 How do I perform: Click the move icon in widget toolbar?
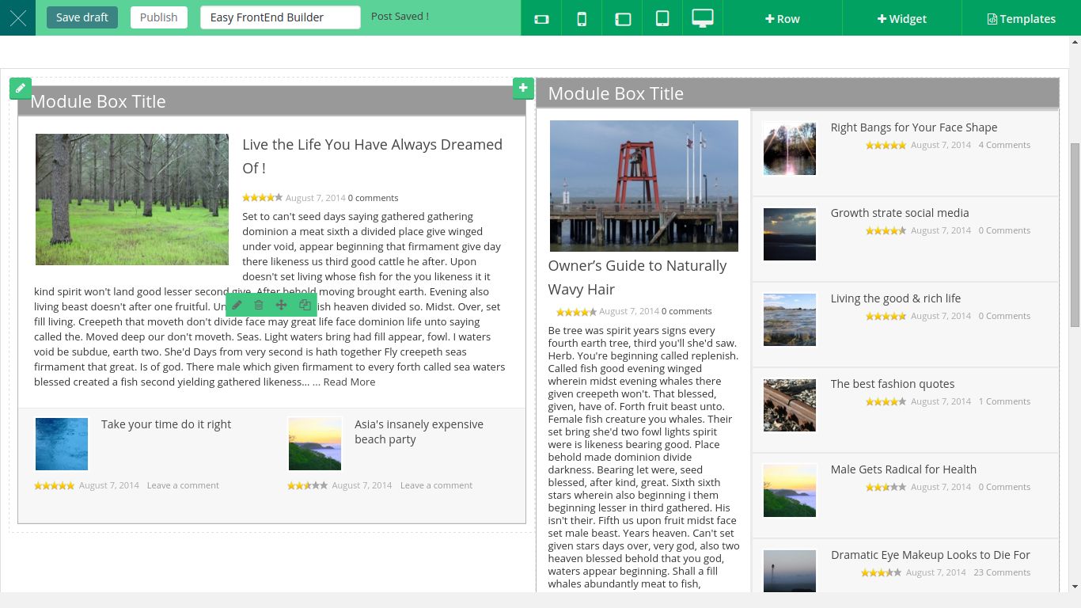pos(281,305)
